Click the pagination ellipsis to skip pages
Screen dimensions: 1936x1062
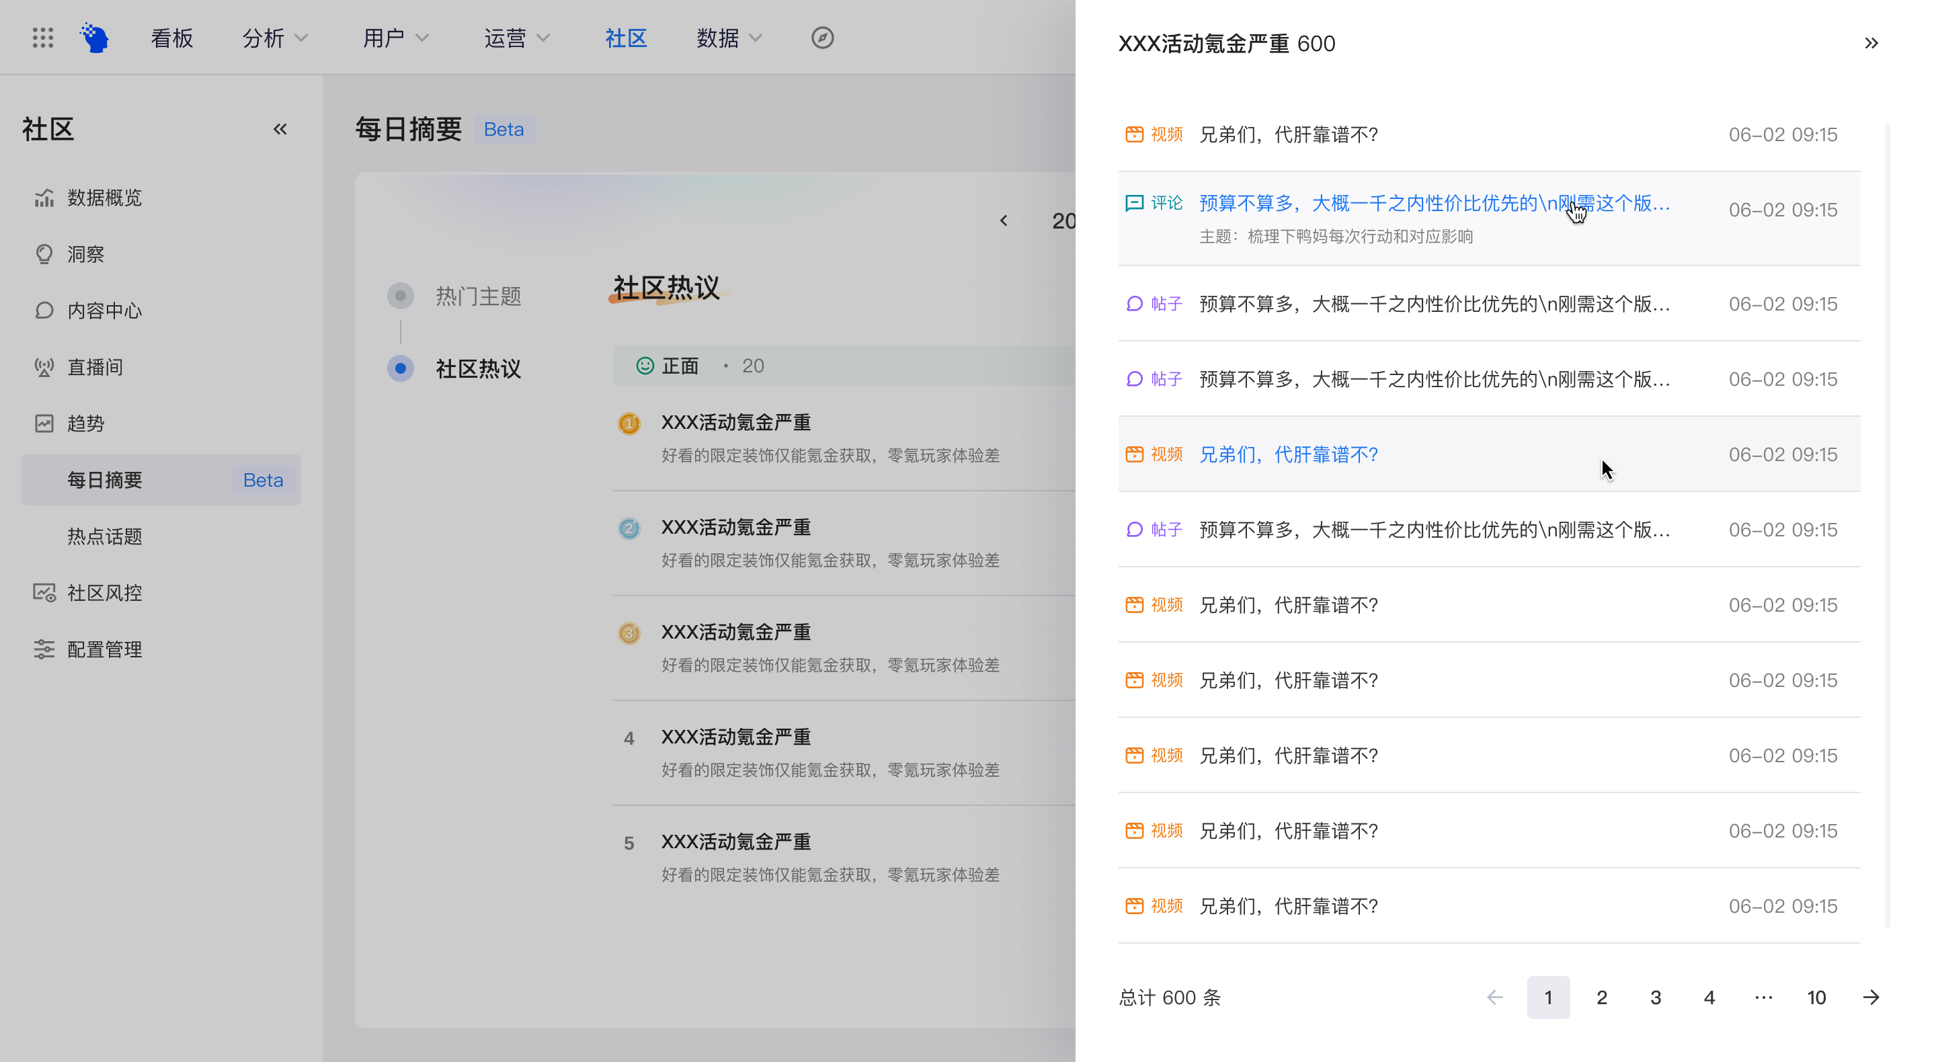(x=1763, y=997)
